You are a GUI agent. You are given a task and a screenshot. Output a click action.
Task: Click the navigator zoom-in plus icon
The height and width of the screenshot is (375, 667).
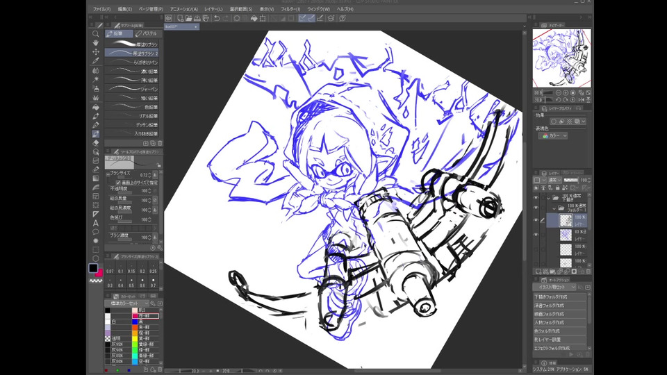pos(566,92)
